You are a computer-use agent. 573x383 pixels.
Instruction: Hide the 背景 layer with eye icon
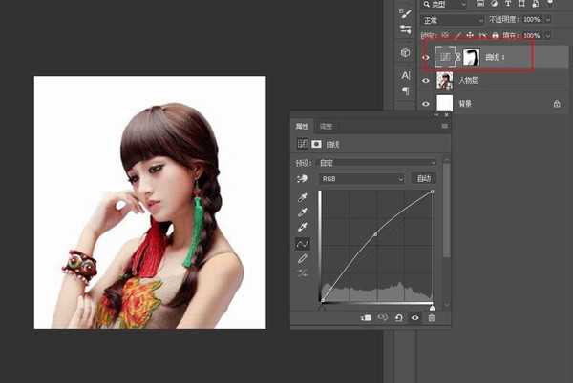coord(426,103)
